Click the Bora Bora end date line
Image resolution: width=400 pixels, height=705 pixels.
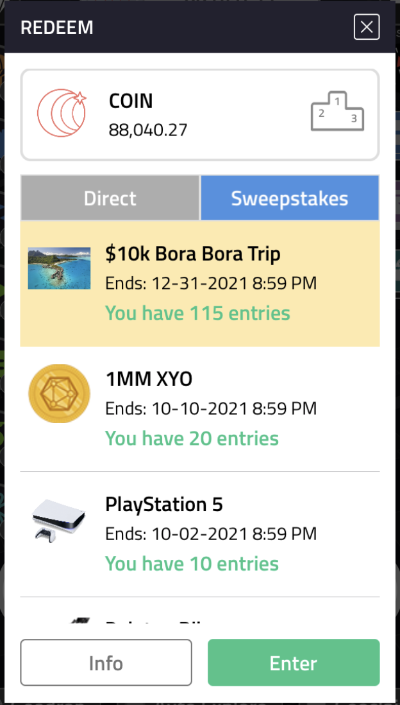211,284
